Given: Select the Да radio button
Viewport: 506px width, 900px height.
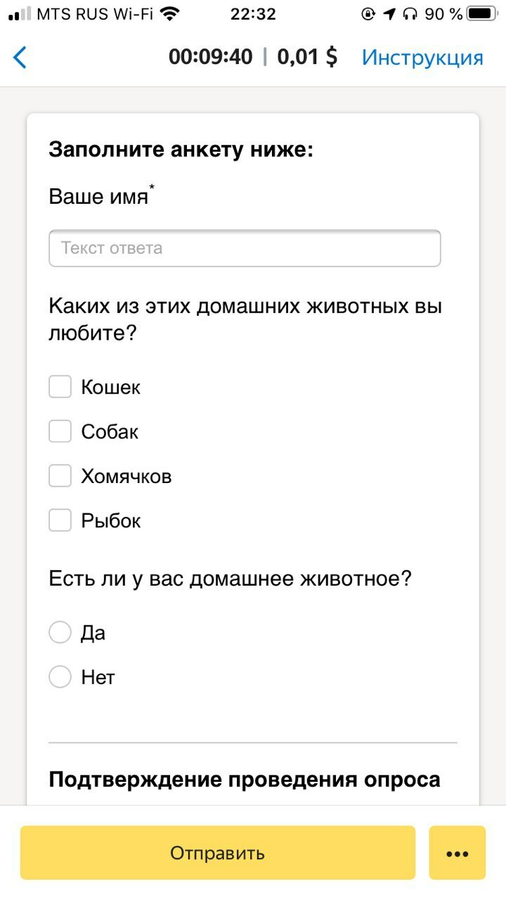Looking at the screenshot, I should [x=60, y=632].
